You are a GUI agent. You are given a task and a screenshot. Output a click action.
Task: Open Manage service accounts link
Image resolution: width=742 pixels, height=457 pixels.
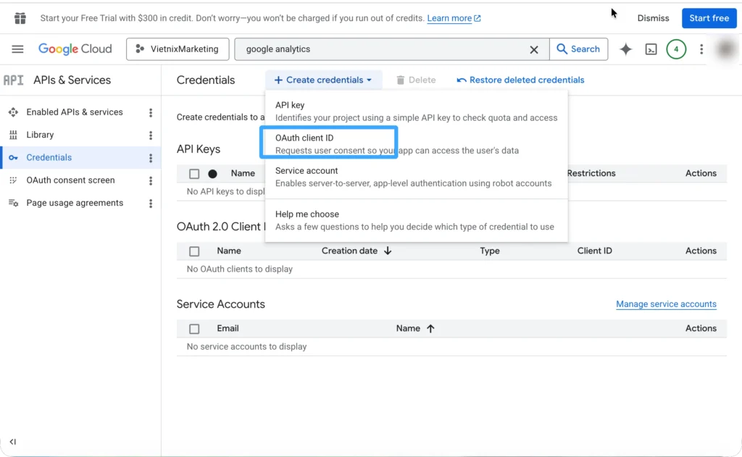666,304
